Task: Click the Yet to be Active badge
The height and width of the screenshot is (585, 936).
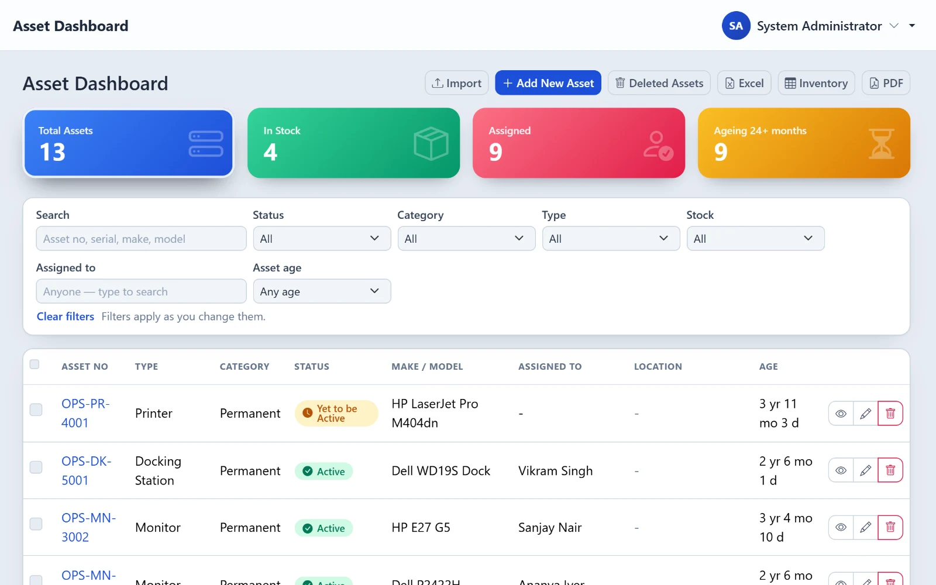Action: [x=336, y=413]
